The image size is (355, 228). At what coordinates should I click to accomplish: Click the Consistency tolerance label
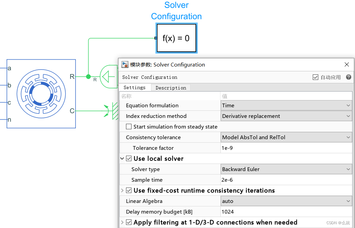tap(153, 137)
